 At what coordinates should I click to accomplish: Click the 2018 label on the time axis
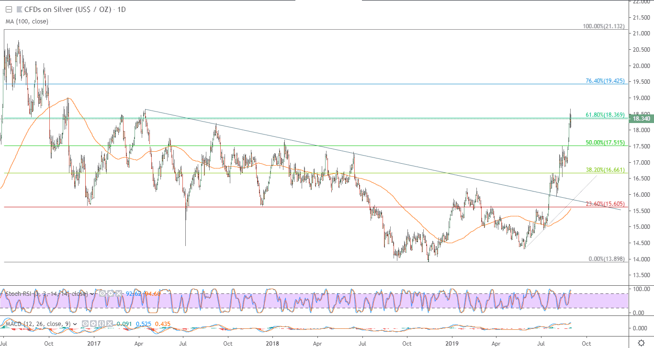tap(273, 343)
